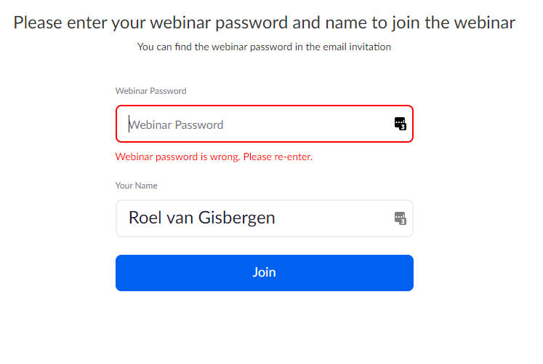The image size is (543, 364).
Task: Click 'Webinar Password' placeholder text inside red box
Action: [x=176, y=124]
